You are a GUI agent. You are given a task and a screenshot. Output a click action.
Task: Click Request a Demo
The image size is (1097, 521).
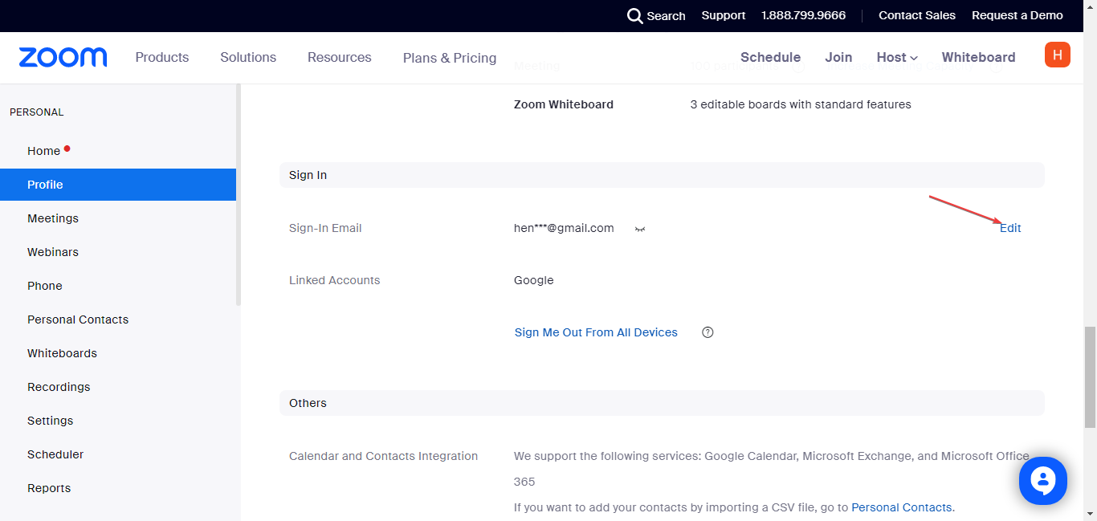click(1017, 15)
